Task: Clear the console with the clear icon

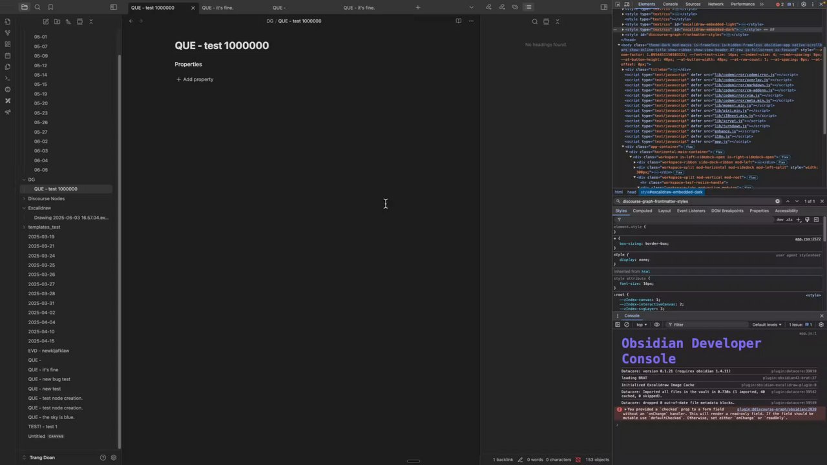Action: [627, 325]
